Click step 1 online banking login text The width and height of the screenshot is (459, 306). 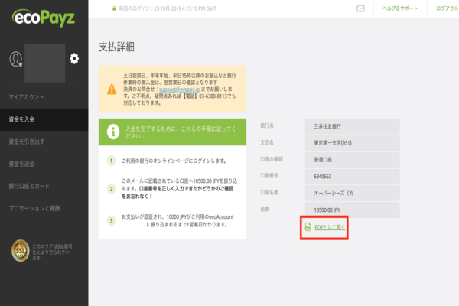174,161
